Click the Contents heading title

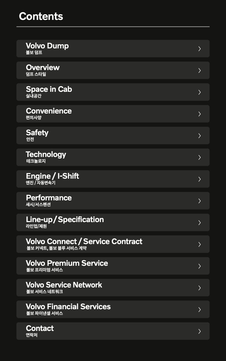[41, 16]
